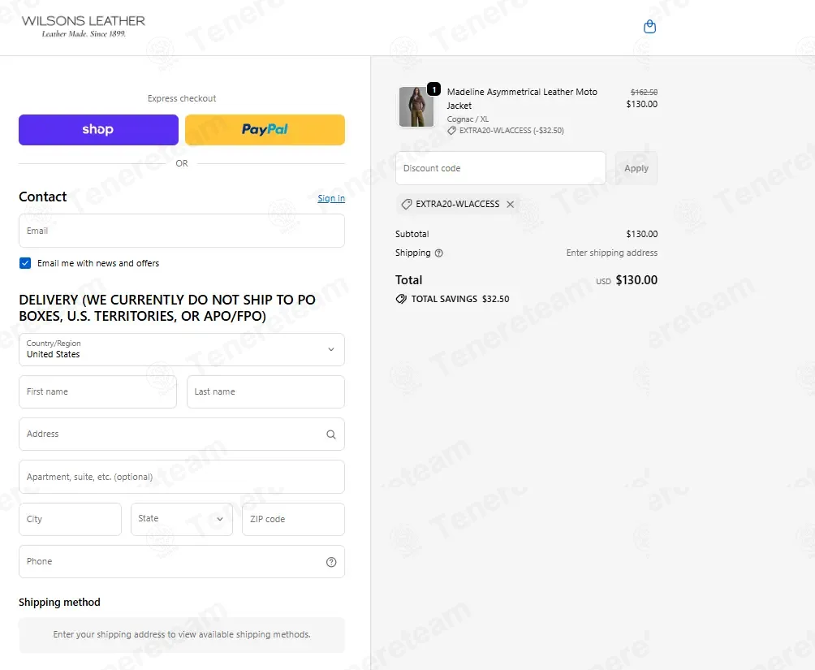Click the Discount code field
815x670 pixels.
click(x=501, y=168)
